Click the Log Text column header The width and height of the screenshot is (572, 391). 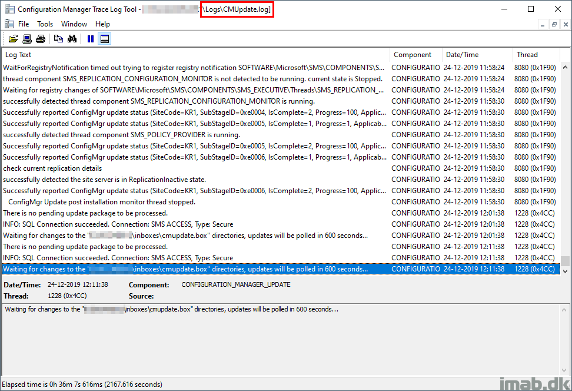pyautogui.click(x=196, y=55)
